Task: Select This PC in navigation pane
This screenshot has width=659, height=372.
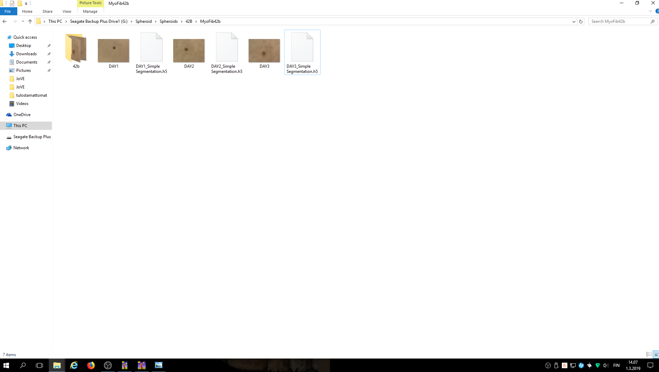Action: tap(26, 126)
